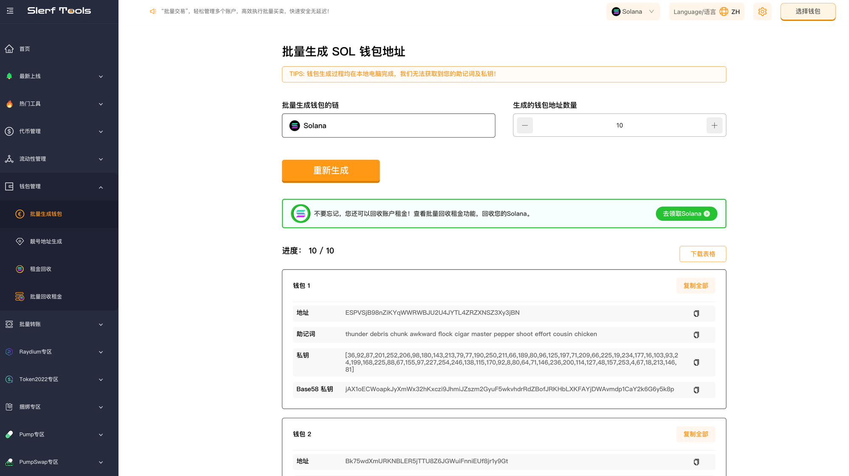849x476 pixels.
Task: Click the 钱包 2 address text Bk75wdXm...
Action: [427, 461]
